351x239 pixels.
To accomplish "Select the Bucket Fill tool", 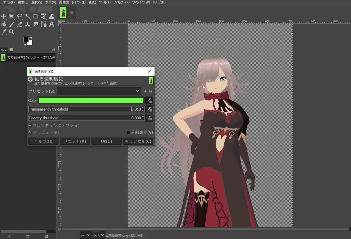I will click(4, 24).
